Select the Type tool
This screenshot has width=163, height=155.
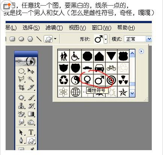[x=31, y=132]
